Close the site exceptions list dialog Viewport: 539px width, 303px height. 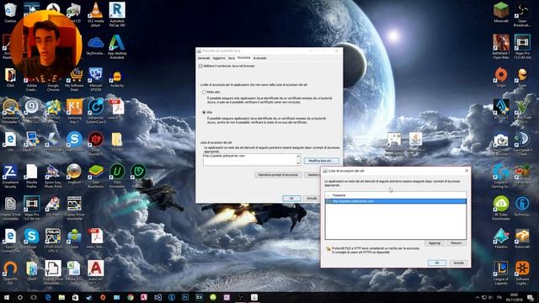click(x=467, y=171)
